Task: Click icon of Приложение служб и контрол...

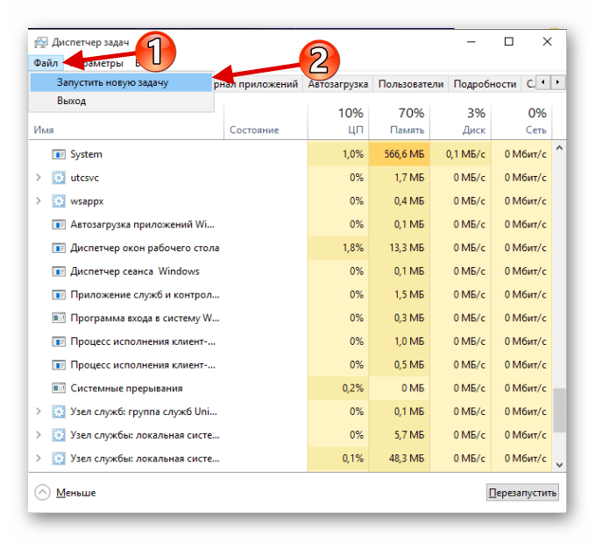Action: pos(59,295)
